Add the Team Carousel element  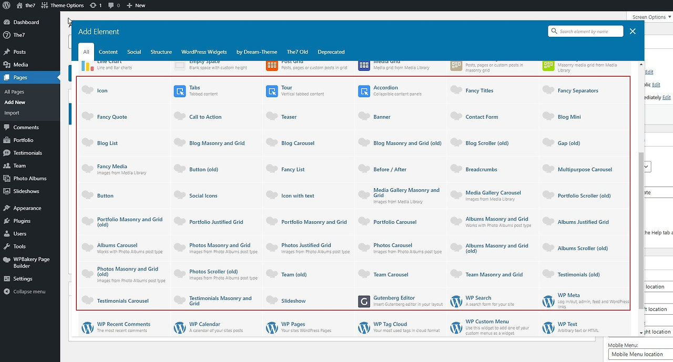click(x=401, y=275)
